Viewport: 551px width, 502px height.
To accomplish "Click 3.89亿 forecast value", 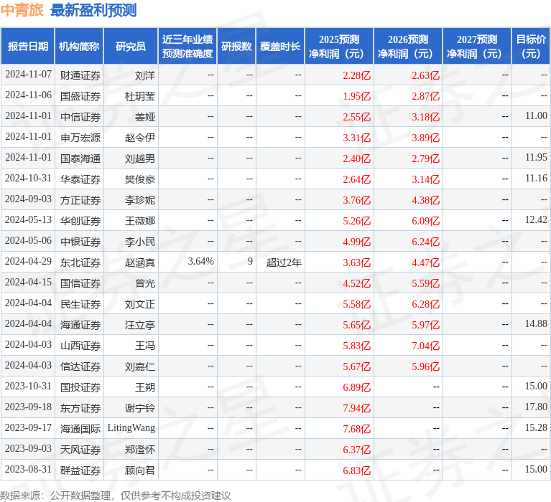I will (425, 138).
